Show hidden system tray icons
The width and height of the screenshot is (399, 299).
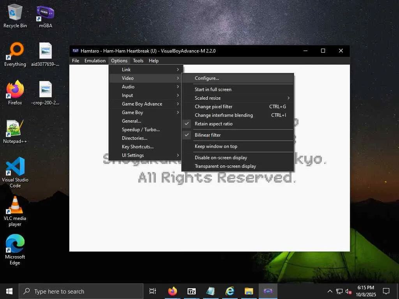pyautogui.click(x=330, y=291)
